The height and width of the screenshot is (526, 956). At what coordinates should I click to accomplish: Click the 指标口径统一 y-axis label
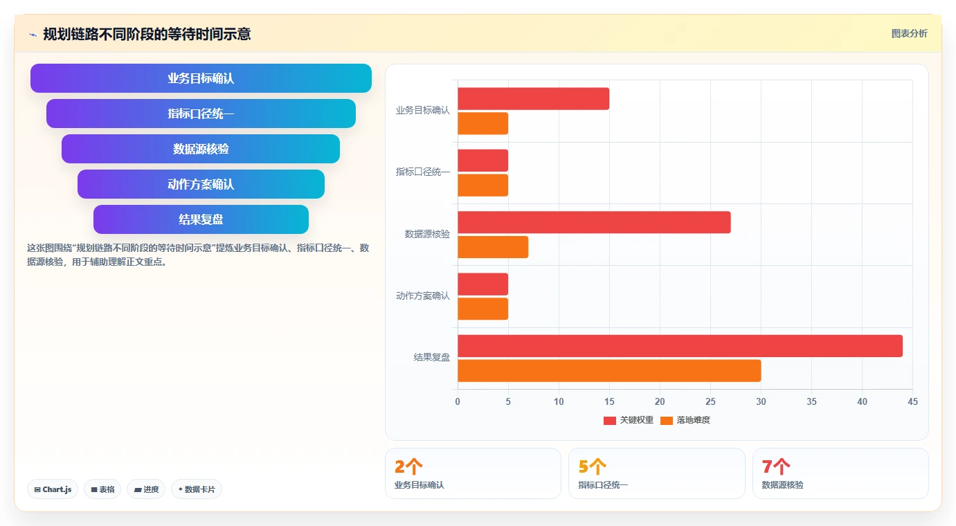423,172
